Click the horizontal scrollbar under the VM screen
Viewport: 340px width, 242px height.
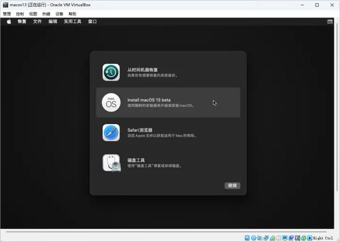pyautogui.click(x=166, y=231)
